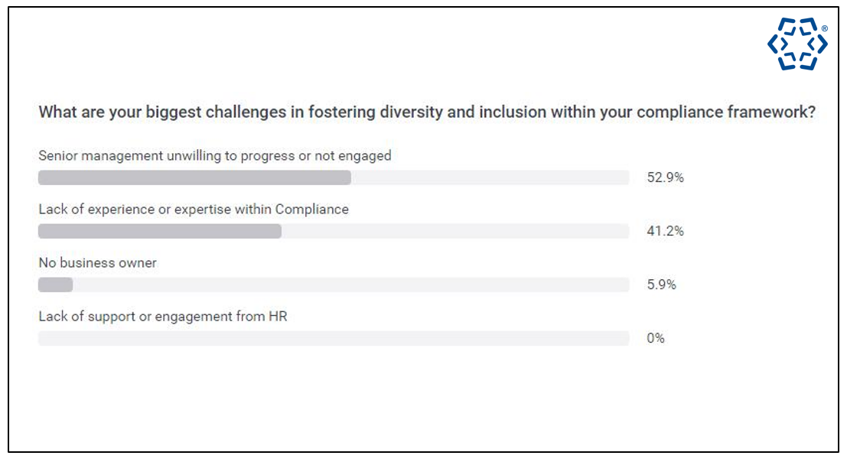Click the empty bar for the HR option
The image size is (847, 462).
click(x=333, y=338)
